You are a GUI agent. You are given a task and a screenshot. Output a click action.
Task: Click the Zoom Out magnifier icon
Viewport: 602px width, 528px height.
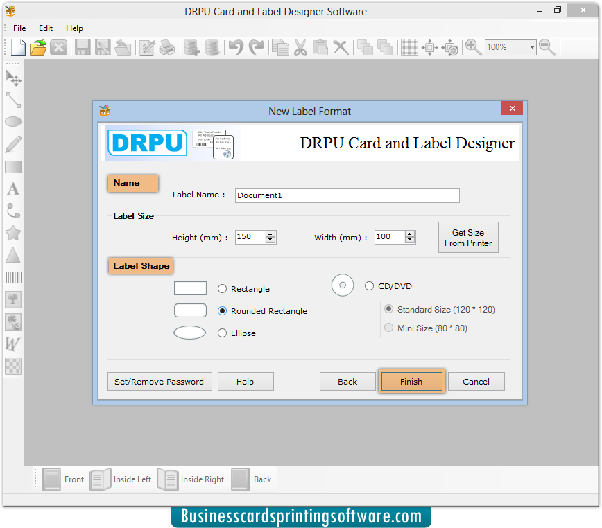coord(547,48)
